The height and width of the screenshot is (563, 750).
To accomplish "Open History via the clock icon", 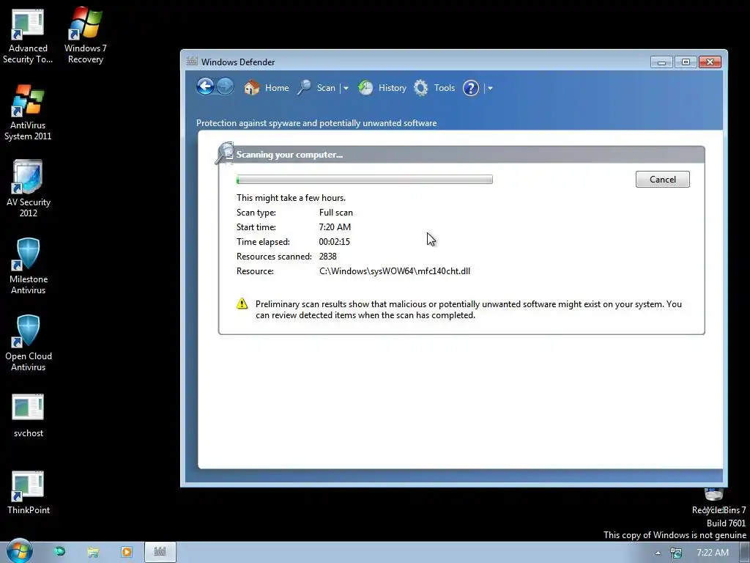I will coord(365,88).
